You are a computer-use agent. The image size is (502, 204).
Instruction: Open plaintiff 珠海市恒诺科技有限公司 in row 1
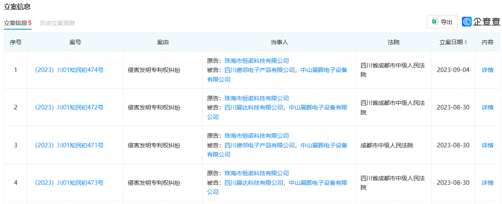[257, 61]
